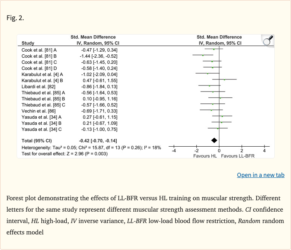
Task: Click the Thiebaud et al. [85] B row
Action: [43, 99]
